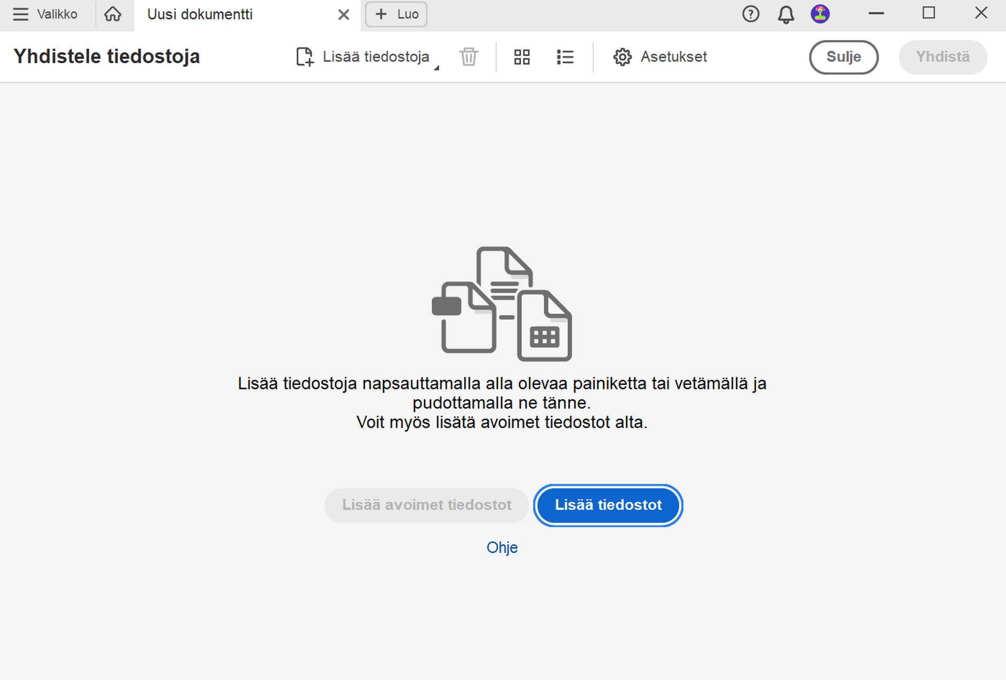Click the plus icon next to Luo
The image size is (1006, 680).
point(381,14)
